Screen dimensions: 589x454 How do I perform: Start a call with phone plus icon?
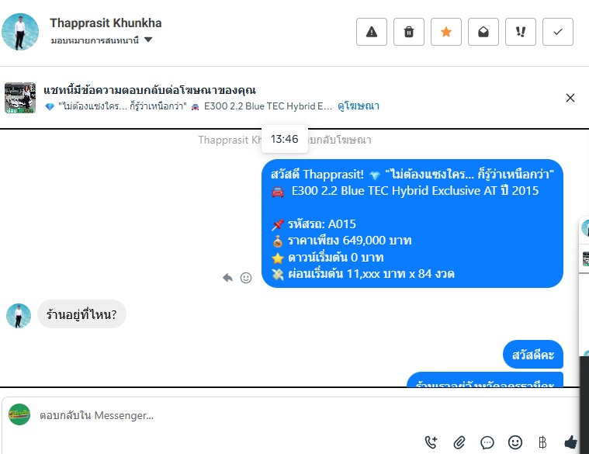[431, 442]
